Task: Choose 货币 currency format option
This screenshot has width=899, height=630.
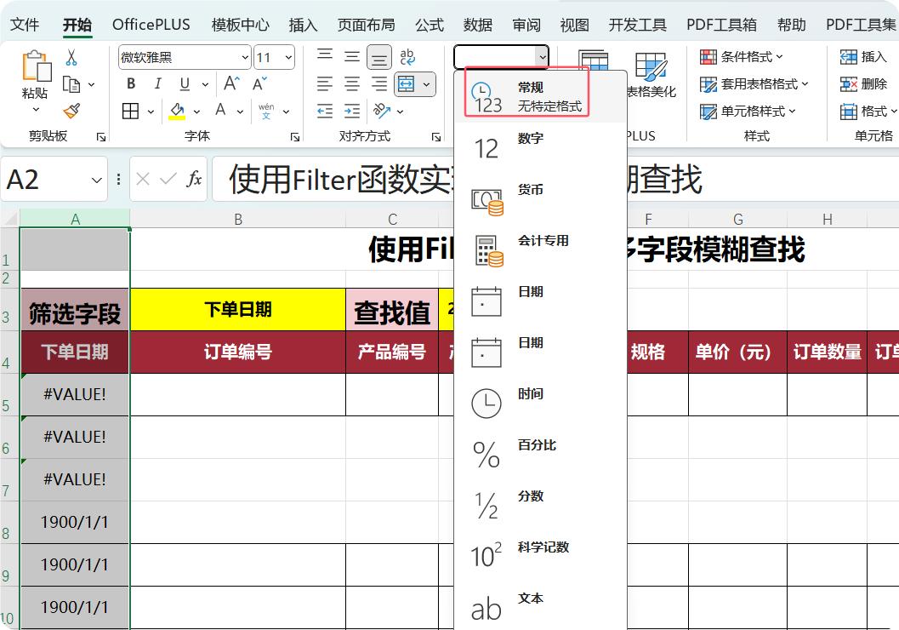Action: [539, 199]
